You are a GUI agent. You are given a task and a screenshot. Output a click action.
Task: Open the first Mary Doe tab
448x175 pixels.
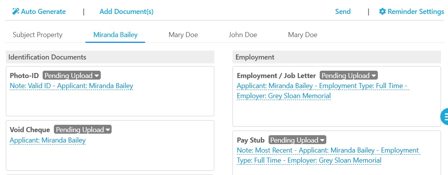pyautogui.click(x=183, y=35)
